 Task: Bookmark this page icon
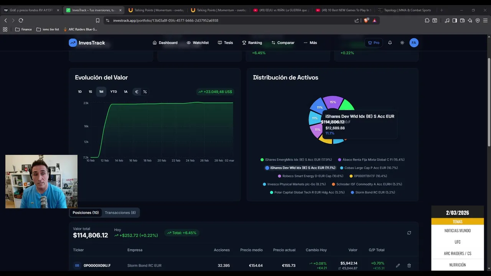click(x=97, y=20)
